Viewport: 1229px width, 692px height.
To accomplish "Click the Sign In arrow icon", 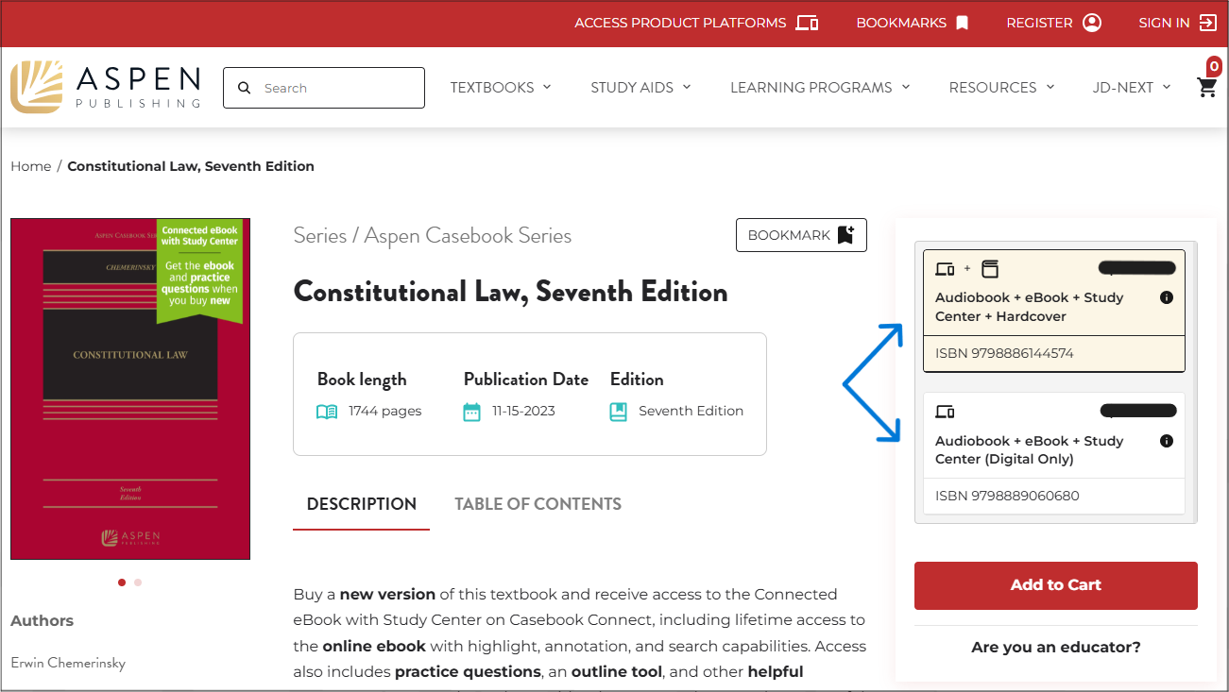I will (x=1207, y=23).
